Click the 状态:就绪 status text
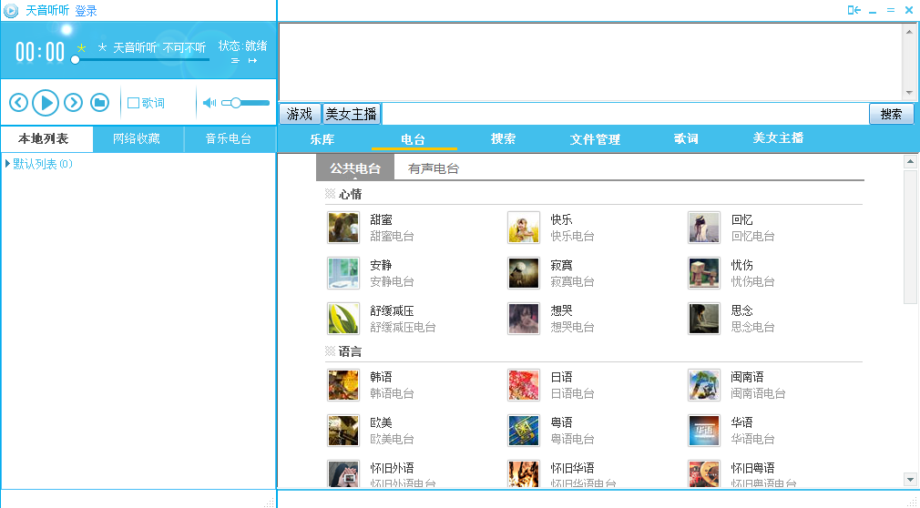 pos(243,46)
